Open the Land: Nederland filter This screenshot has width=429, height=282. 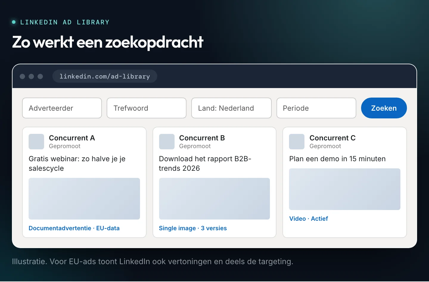tap(231, 108)
